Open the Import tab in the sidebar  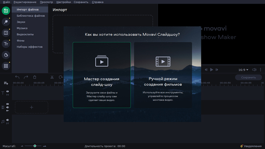6,11
